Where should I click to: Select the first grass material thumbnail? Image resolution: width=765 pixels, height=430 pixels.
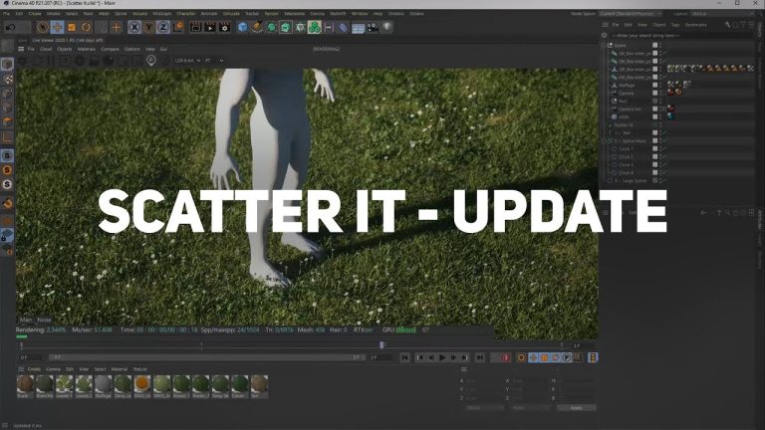(23, 384)
